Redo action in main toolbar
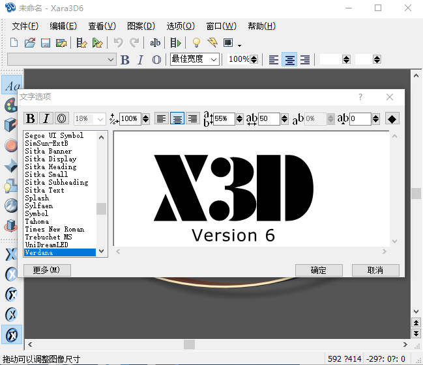The height and width of the screenshot is (365, 423). (x=134, y=42)
